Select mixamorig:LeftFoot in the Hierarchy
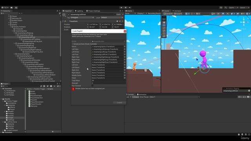 click(28, 37)
